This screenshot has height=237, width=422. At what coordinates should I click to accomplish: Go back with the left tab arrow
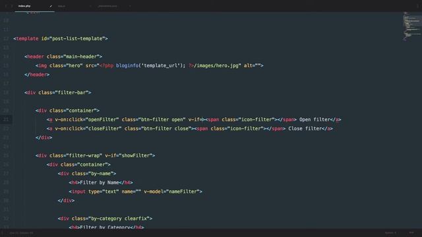6,6
